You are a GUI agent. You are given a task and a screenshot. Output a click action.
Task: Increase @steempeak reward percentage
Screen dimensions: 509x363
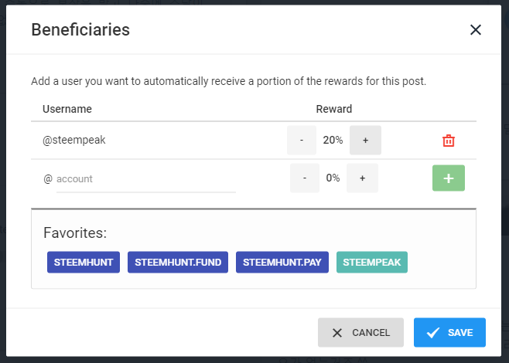point(365,141)
